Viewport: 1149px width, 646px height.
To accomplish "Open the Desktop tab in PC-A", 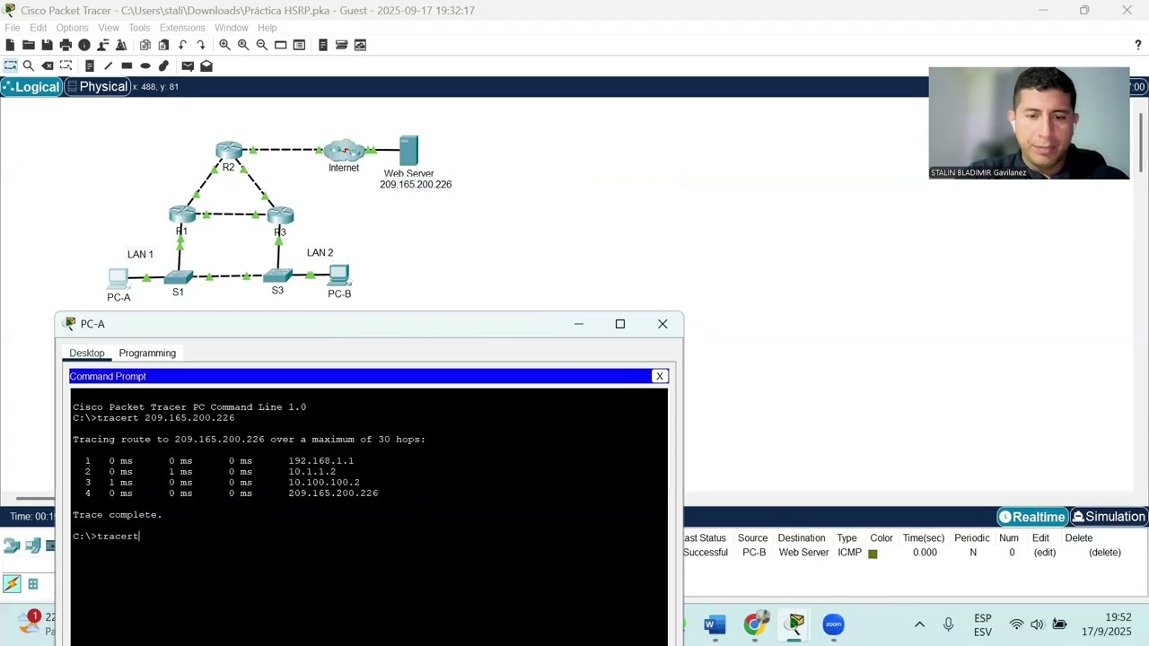I will click(87, 354).
